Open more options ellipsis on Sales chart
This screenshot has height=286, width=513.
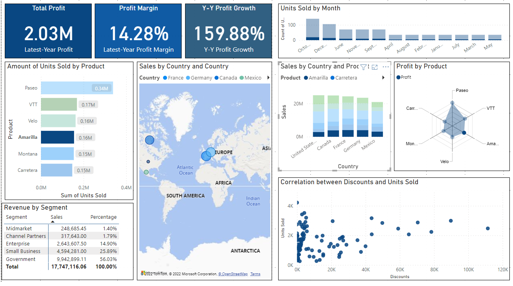[385, 67]
